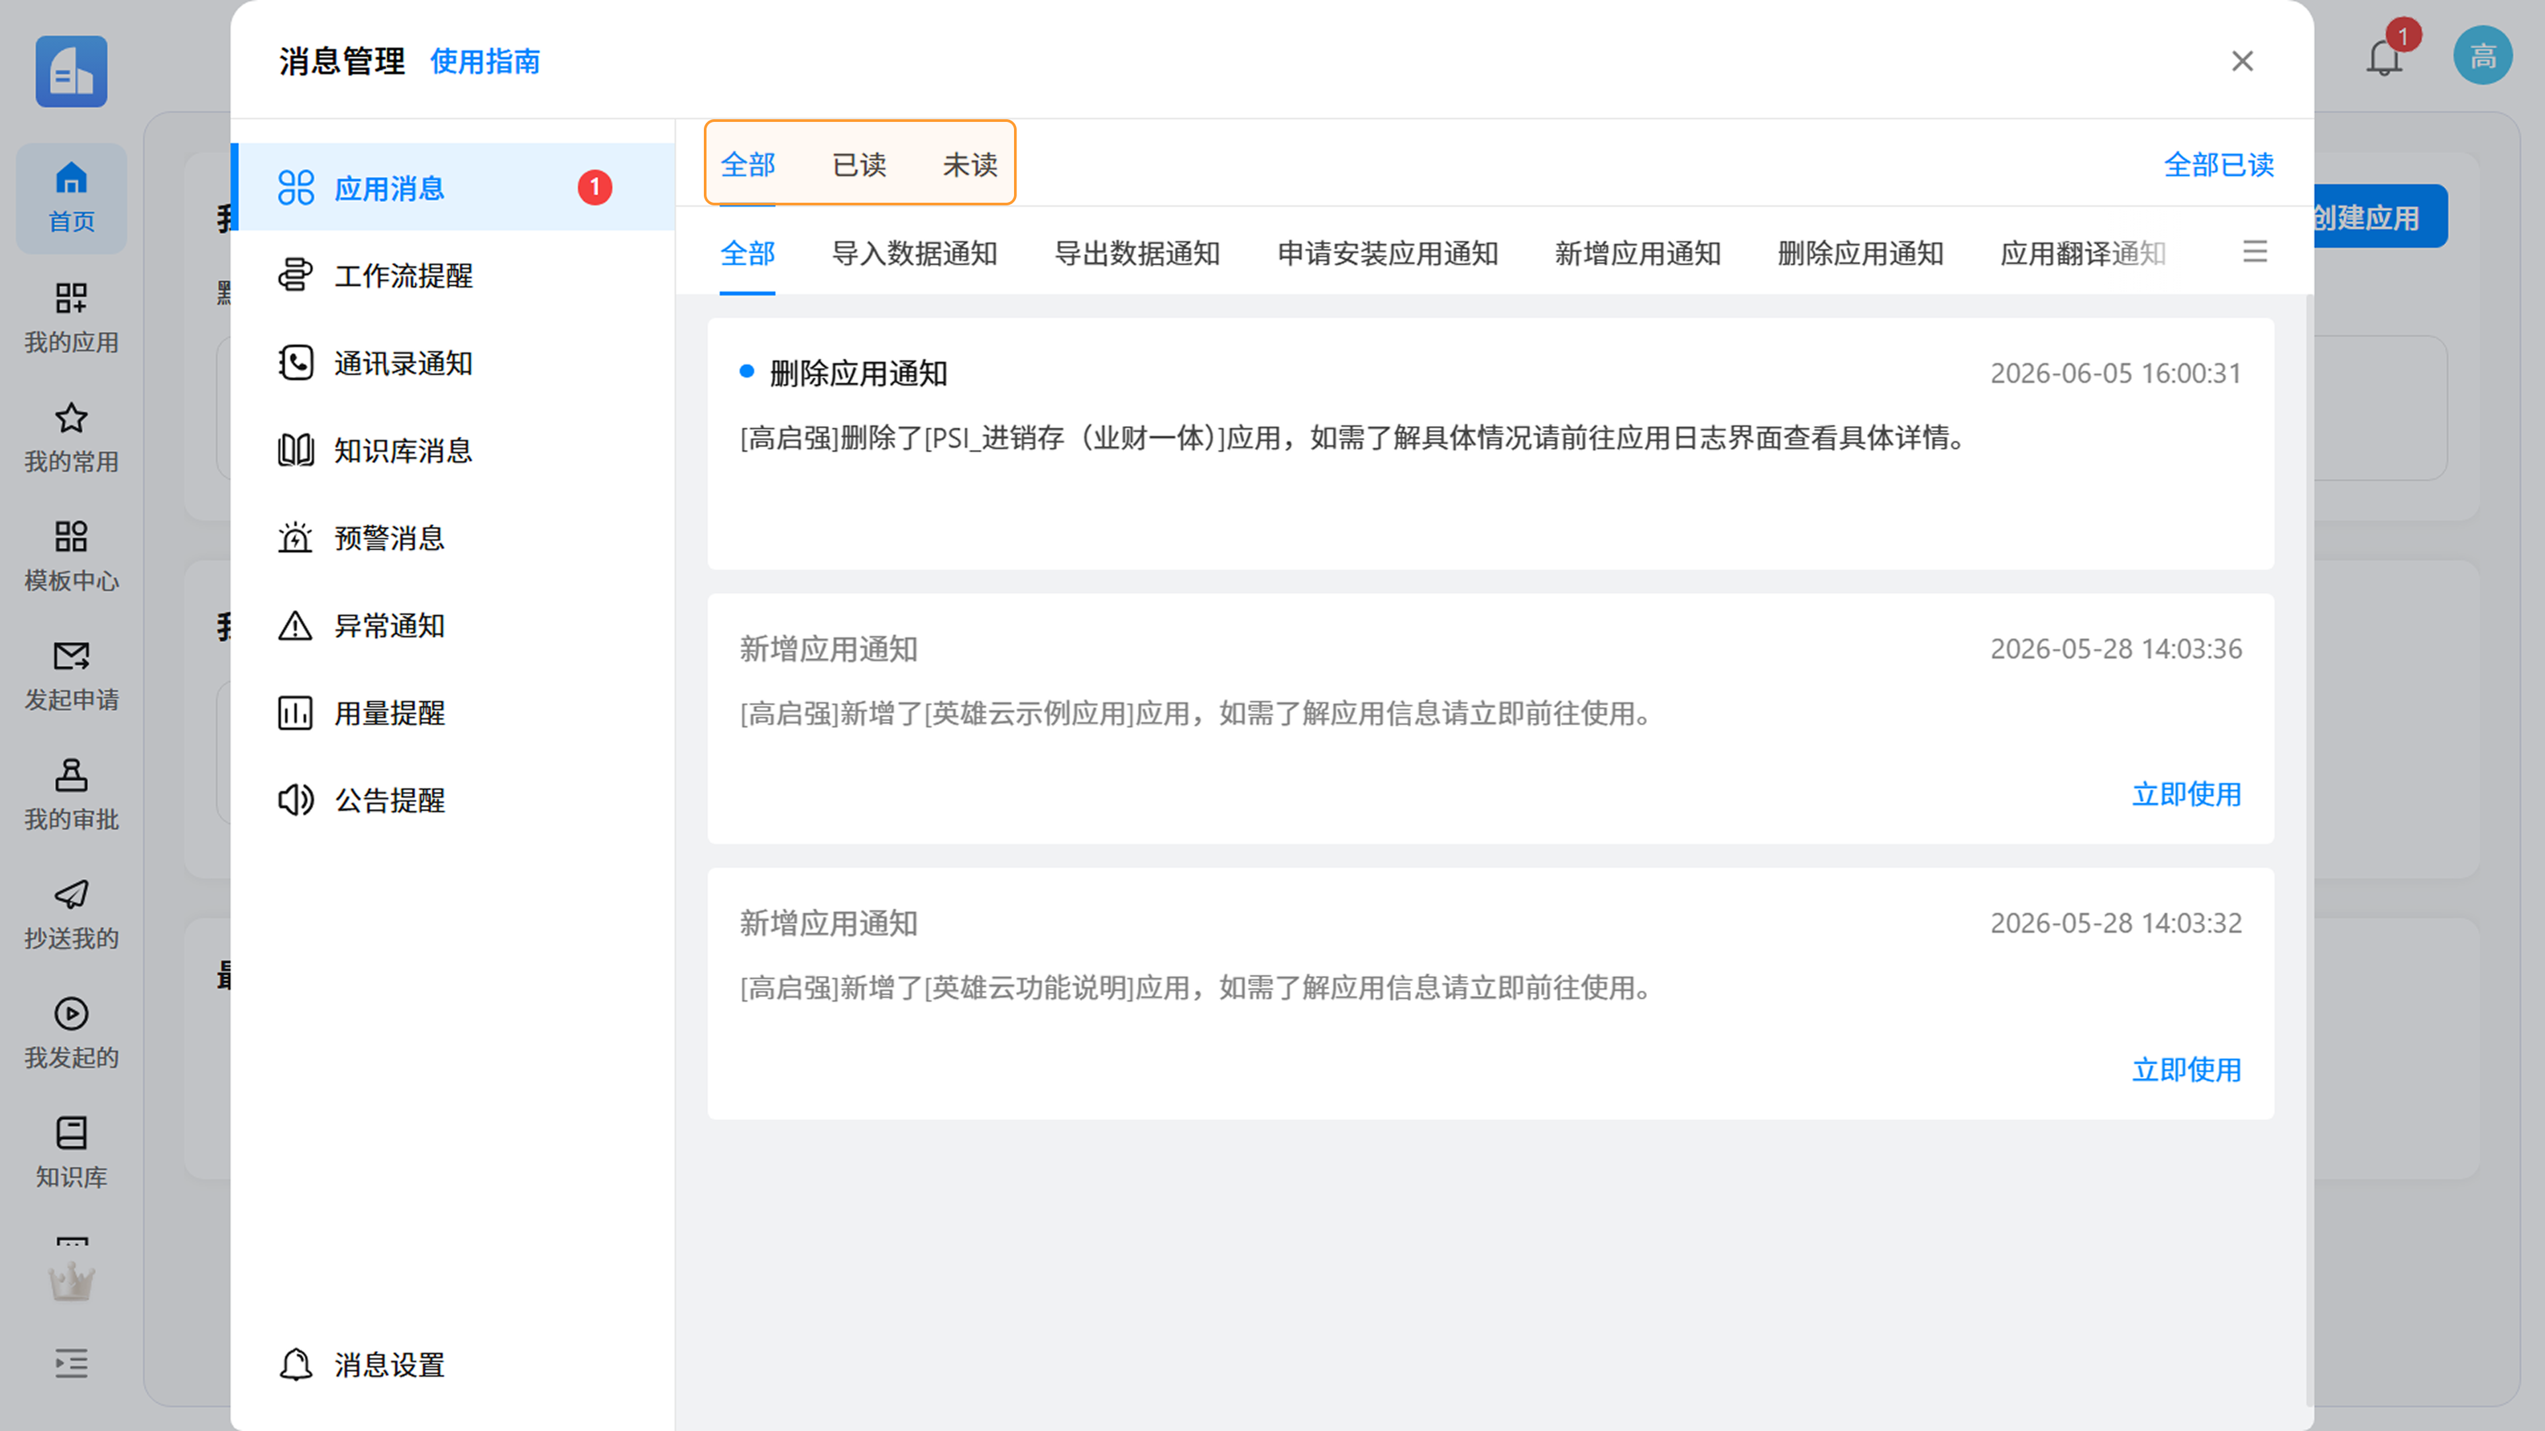Click the 应用消息 unread badge

coord(594,187)
